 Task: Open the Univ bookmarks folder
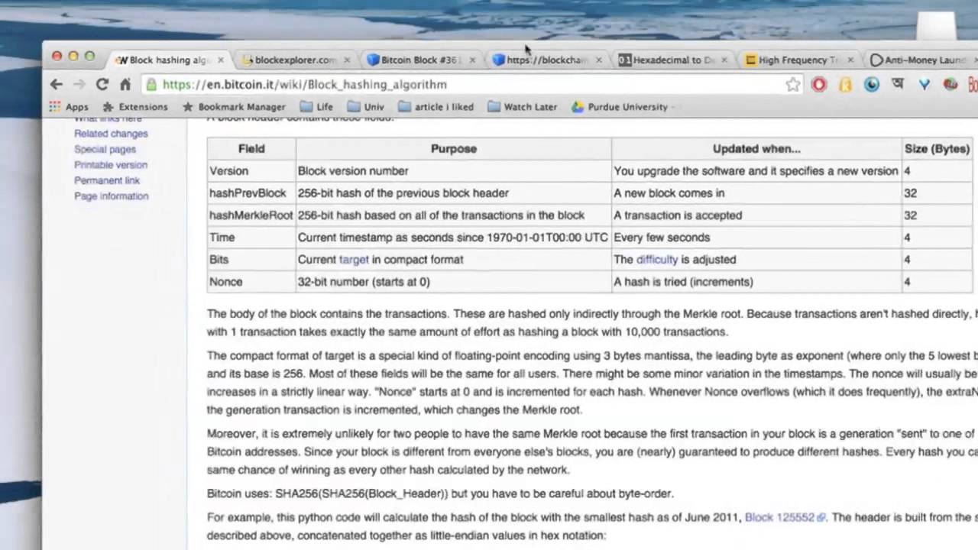coord(365,107)
